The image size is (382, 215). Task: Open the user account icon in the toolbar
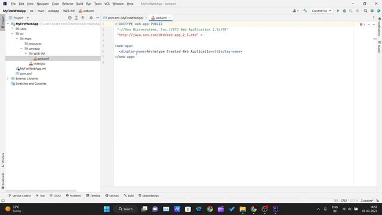tap(295, 11)
